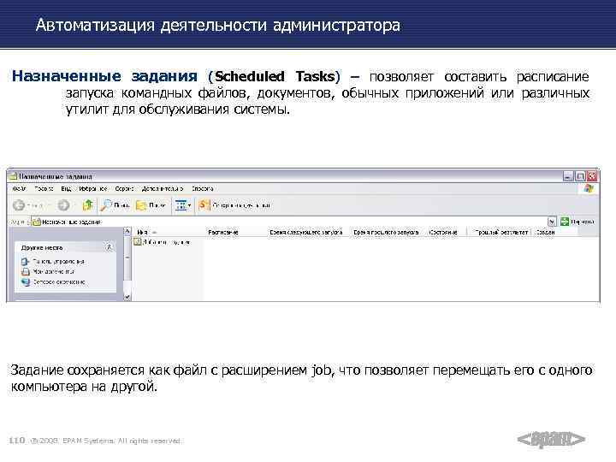Viewport: 616px width, 462px height.
Task: Click the address bar showing Назначенные задания
Action: coord(293,222)
